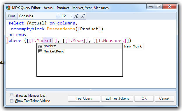This screenshot has height=111, width=182.
Task: Click the [T.Measures] token in the query
Action: pos(111,40)
